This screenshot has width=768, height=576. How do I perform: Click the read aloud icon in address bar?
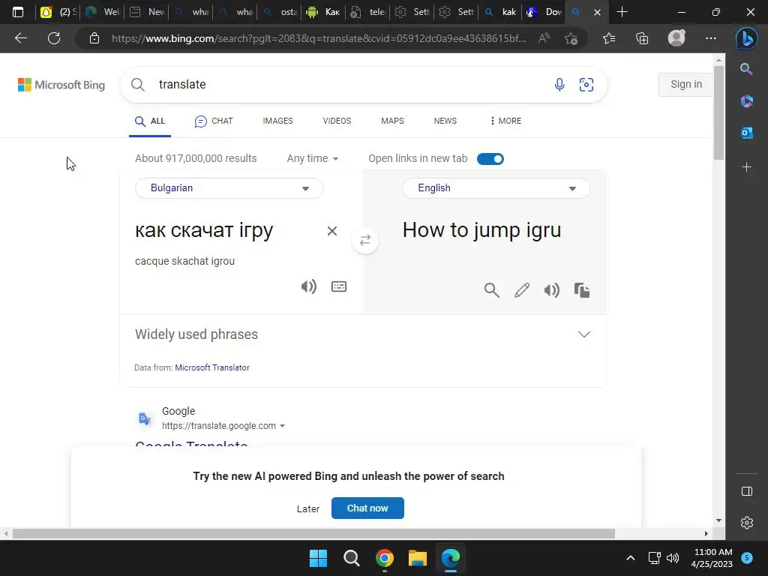[544, 38]
